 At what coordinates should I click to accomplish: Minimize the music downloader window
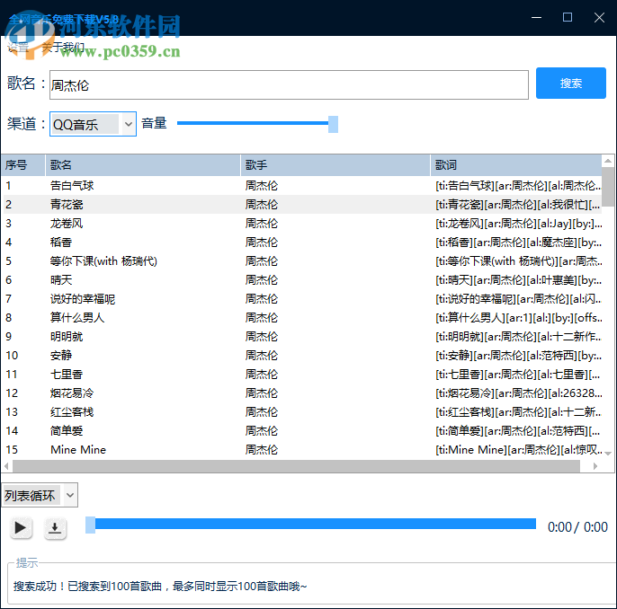(536, 18)
